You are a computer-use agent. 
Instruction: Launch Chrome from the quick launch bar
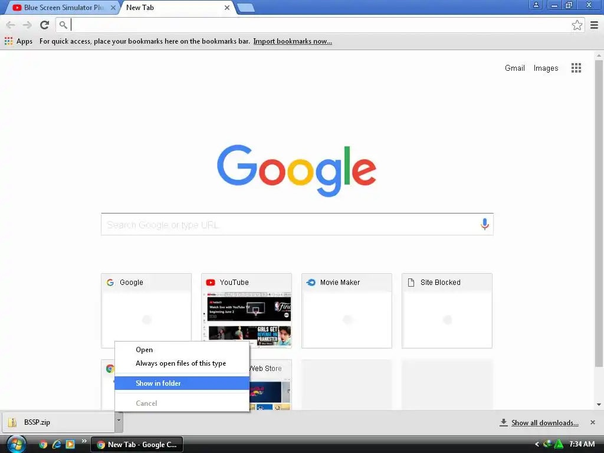(x=42, y=445)
